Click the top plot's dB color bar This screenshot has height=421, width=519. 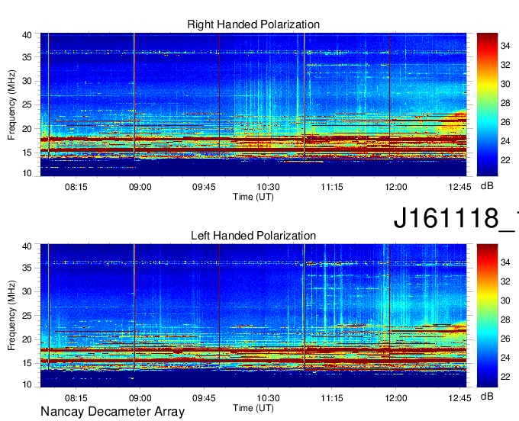(487, 104)
